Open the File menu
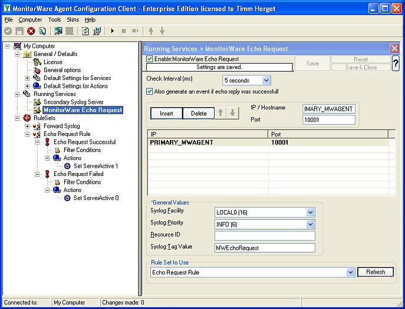Viewport: 405px width, 309px height. coord(8,20)
